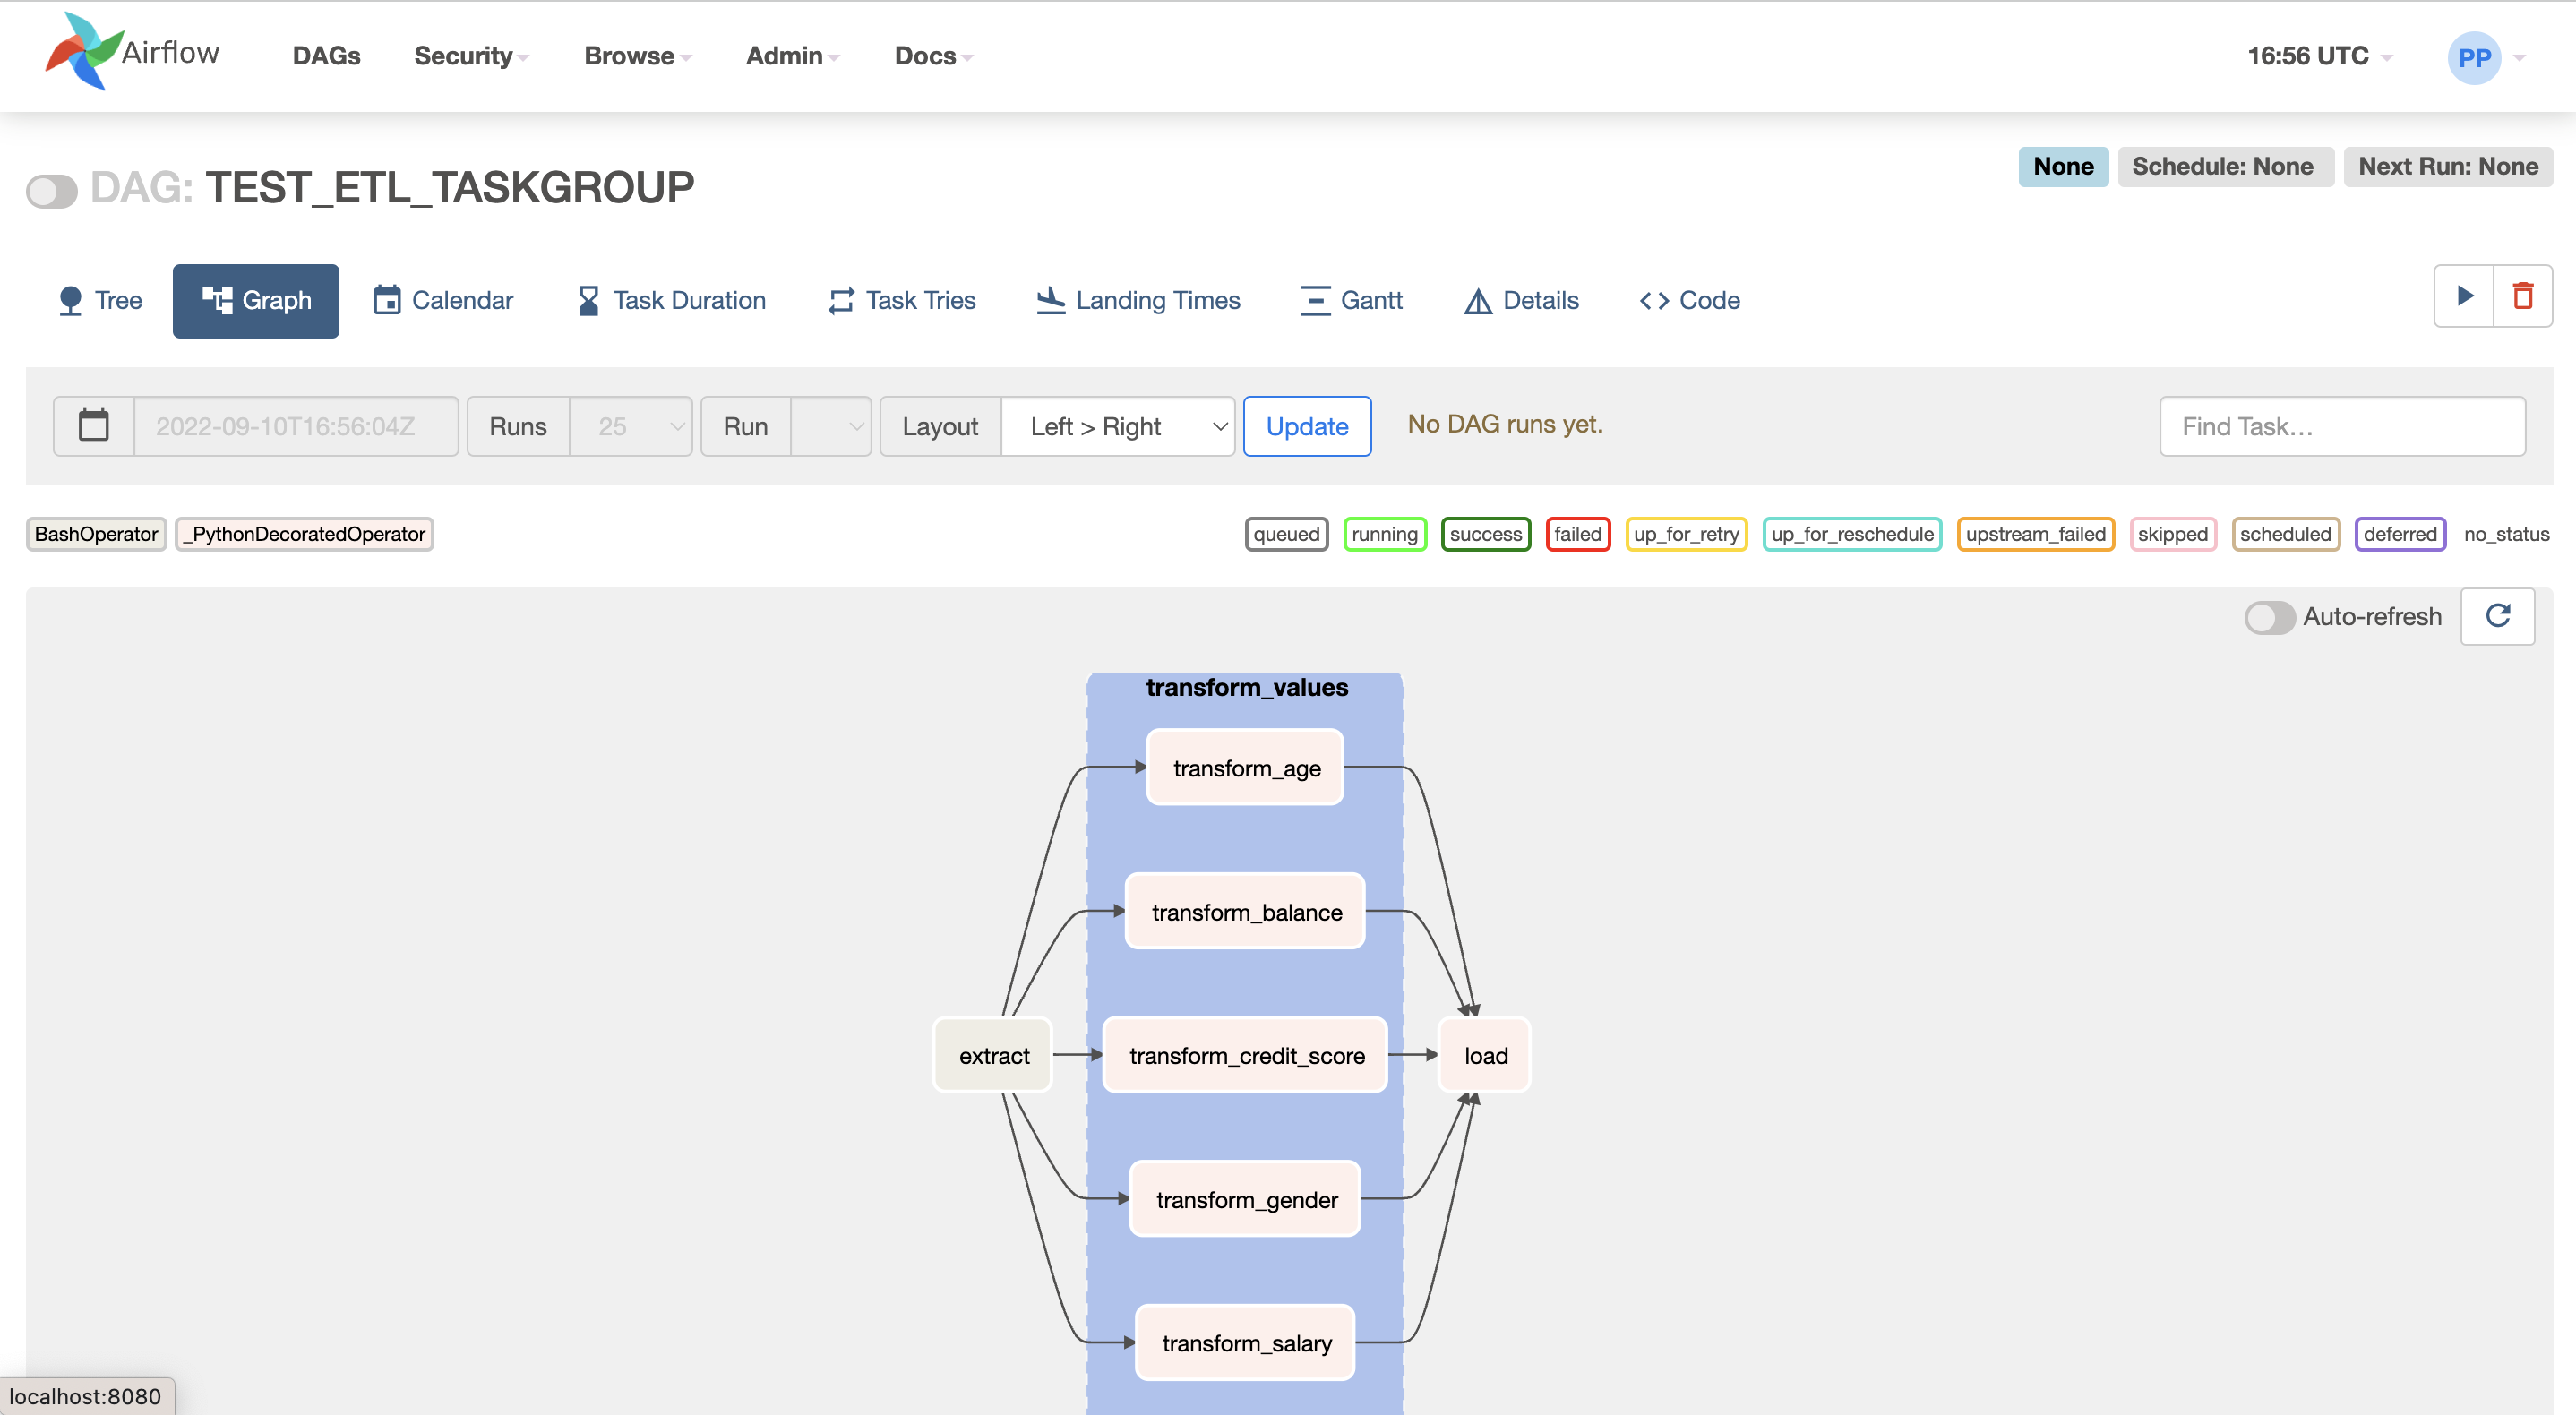Image resolution: width=2576 pixels, height=1415 pixels.
Task: Click the refresh icon near Auto-refresh
Action: pyautogui.click(x=2497, y=616)
